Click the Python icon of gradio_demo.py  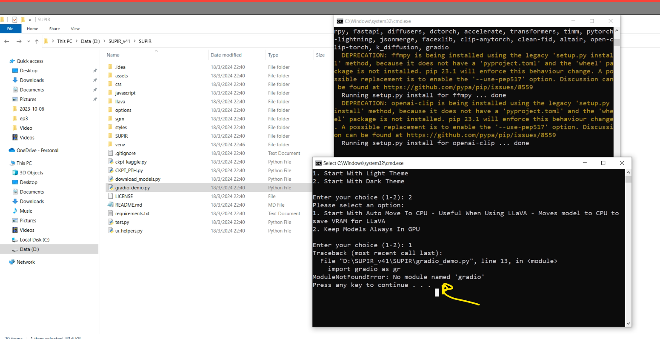(x=111, y=188)
